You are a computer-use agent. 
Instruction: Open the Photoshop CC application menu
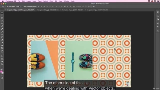(x=11, y=1)
